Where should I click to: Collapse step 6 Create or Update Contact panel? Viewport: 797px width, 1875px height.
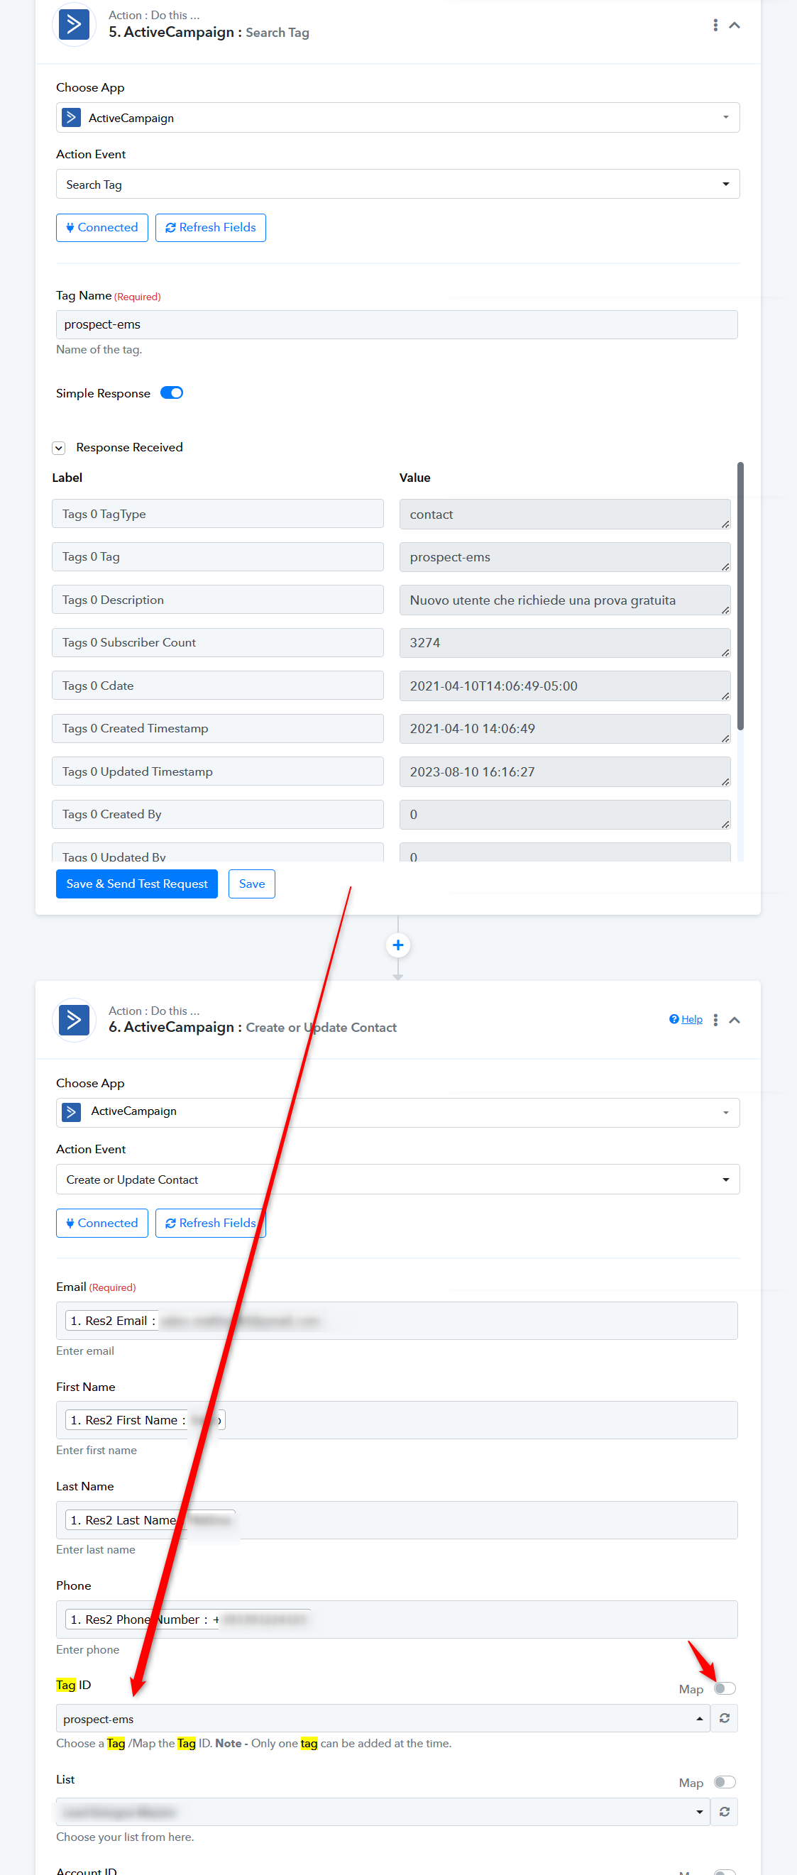735,1020
